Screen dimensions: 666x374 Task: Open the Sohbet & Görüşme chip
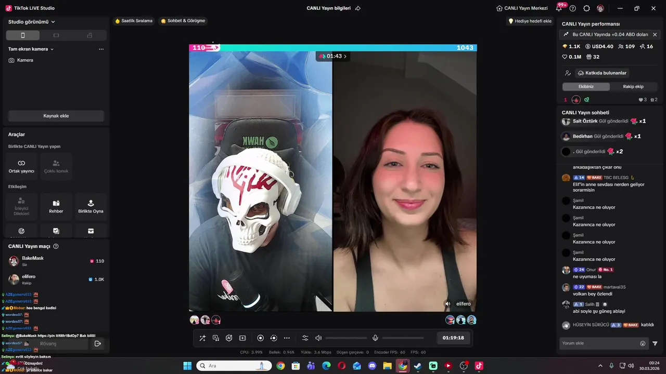183,21
